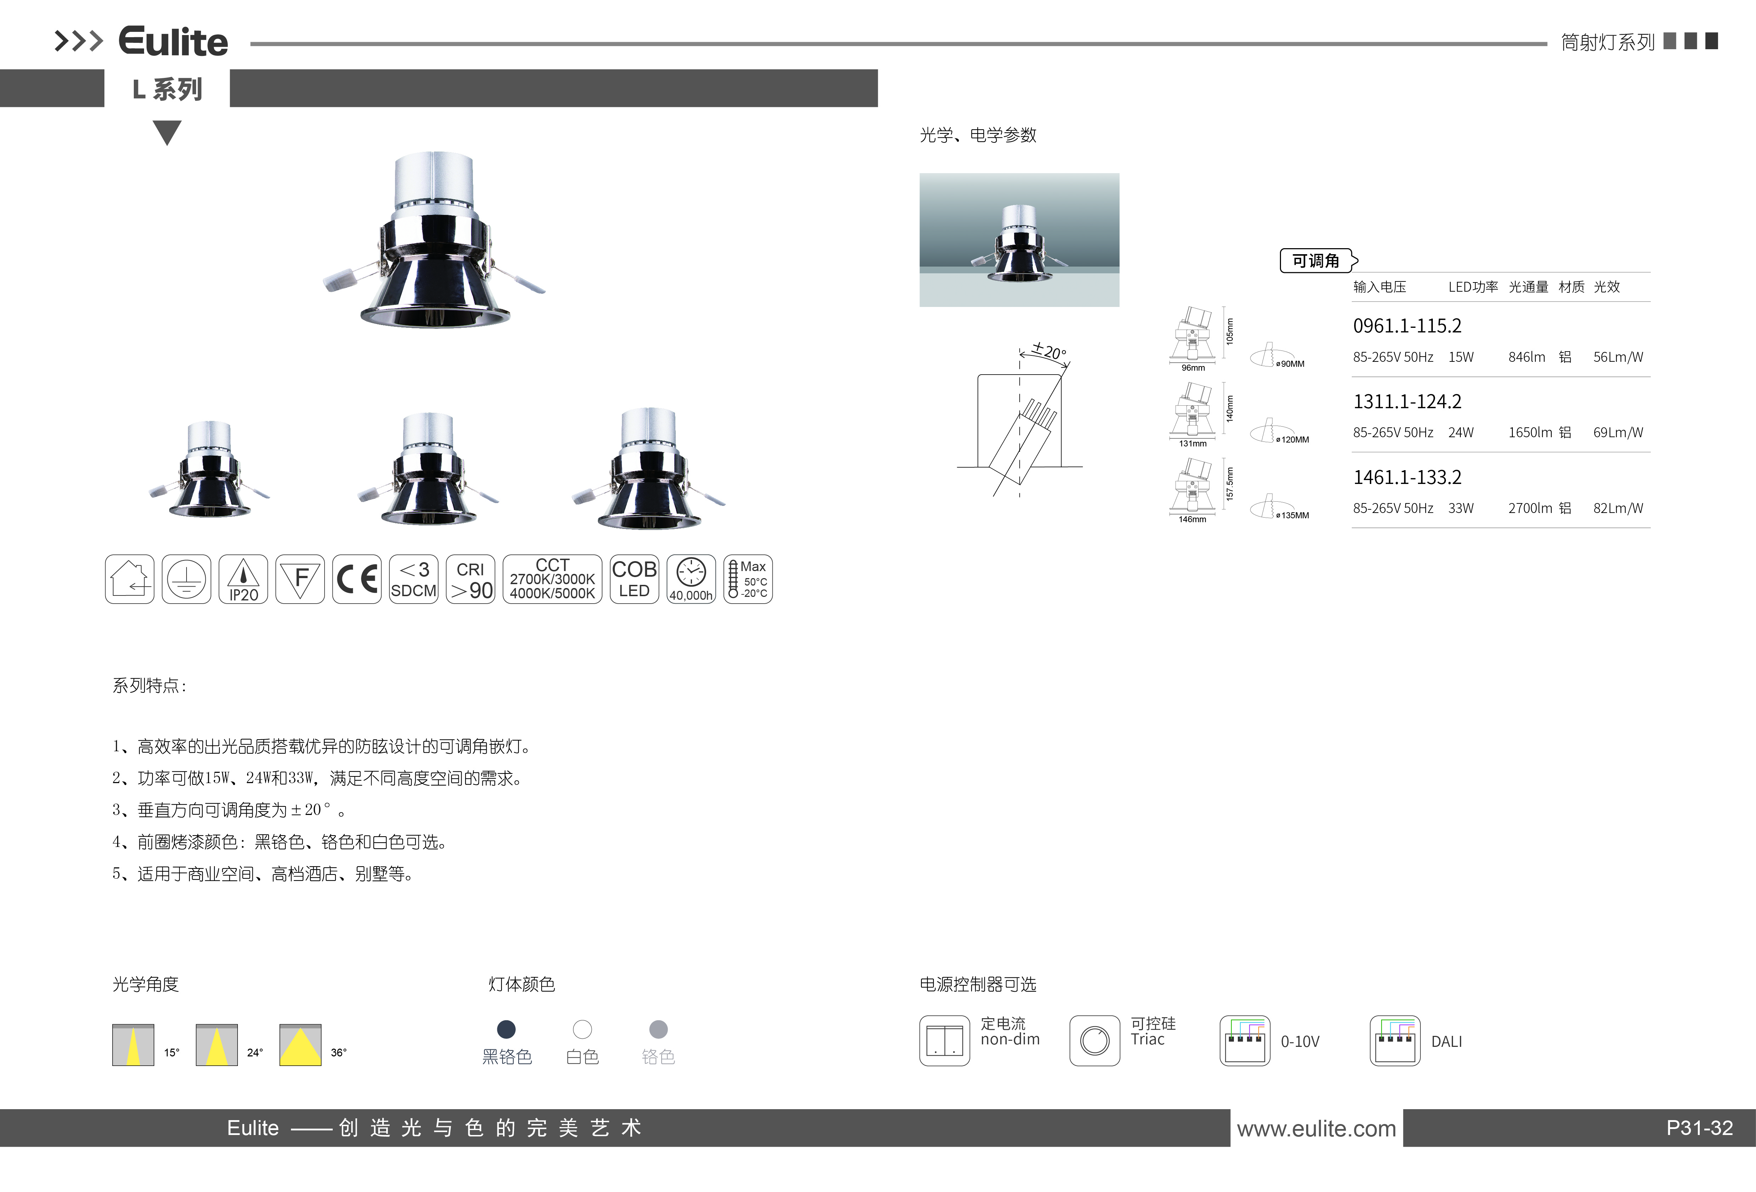
Task: Click the 40,000h lifetime clock icon
Action: [x=691, y=579]
